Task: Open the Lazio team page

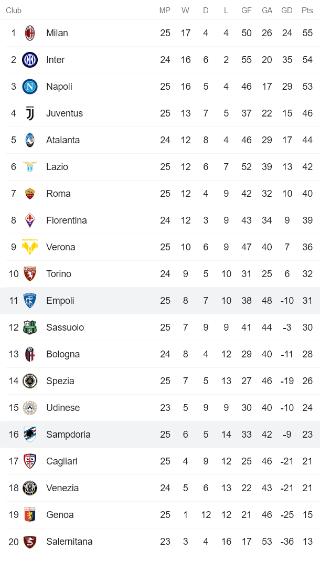Action: point(57,166)
